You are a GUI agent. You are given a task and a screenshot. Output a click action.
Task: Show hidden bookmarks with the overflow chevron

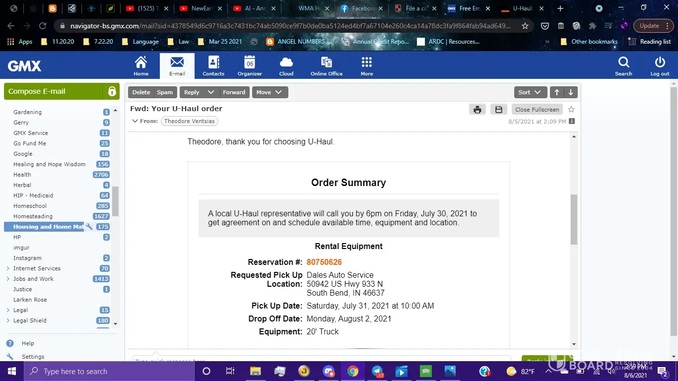[x=547, y=42]
